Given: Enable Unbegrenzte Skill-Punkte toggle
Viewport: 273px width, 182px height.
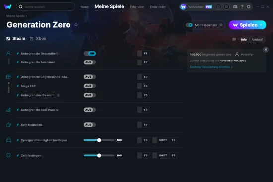Looking at the screenshot, I should 90,110.
